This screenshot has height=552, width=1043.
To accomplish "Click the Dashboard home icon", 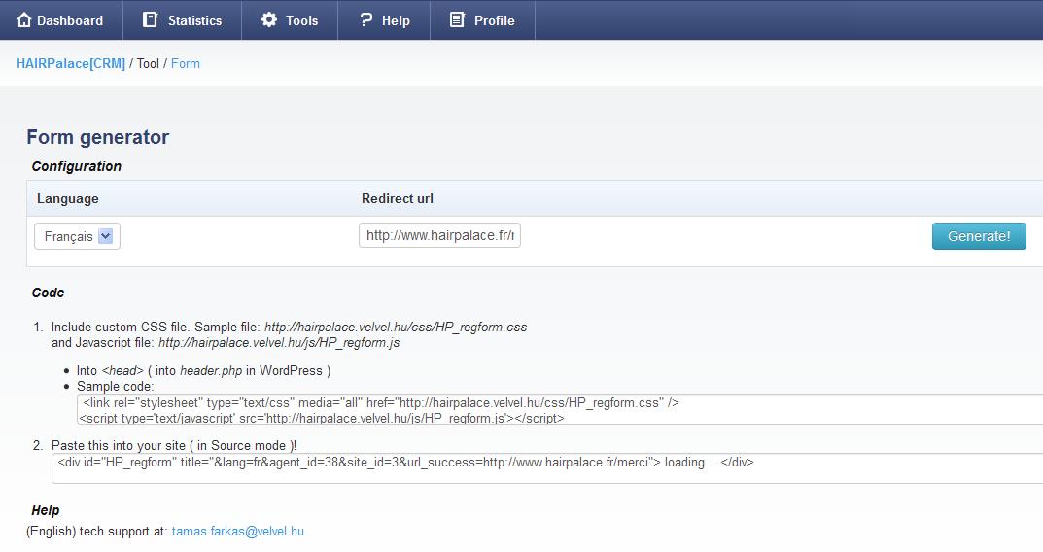I will pos(24,20).
